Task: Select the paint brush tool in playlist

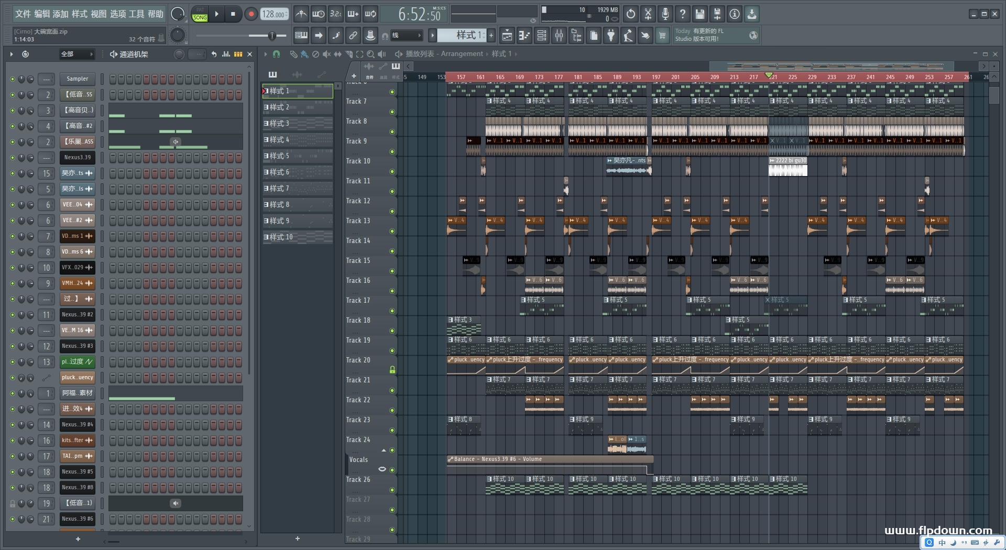Action: (304, 54)
